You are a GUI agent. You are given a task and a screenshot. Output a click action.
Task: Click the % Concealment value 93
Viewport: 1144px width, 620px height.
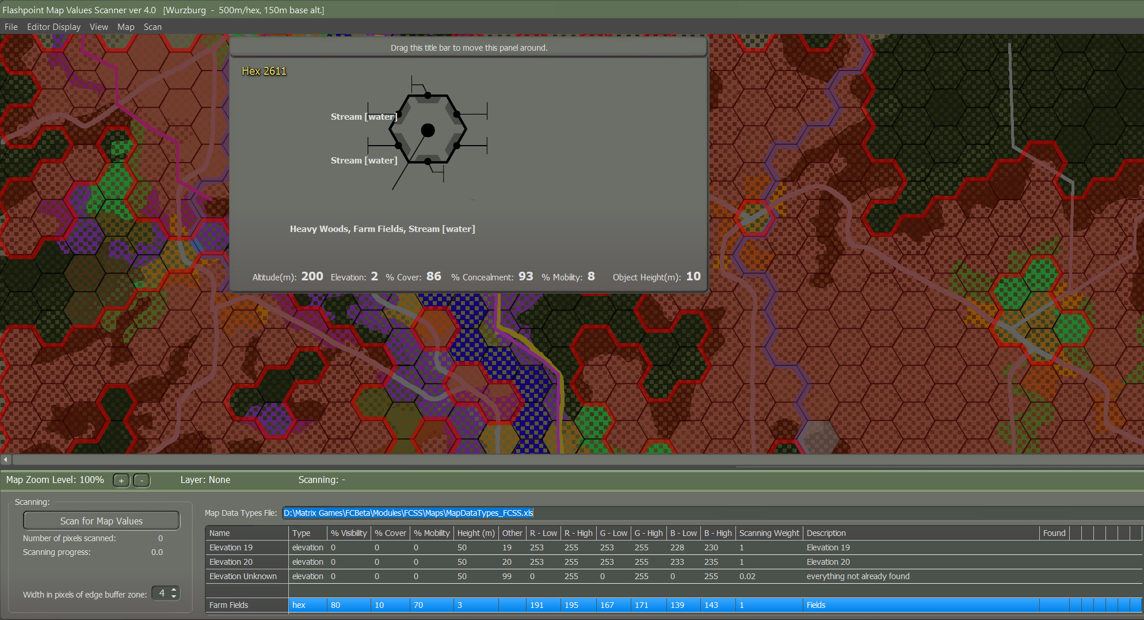point(525,276)
